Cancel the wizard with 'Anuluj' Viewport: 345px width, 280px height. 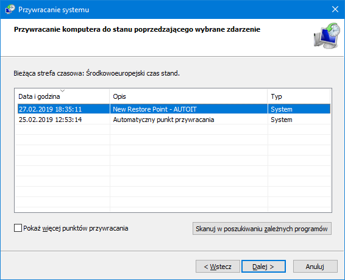[x=315, y=267]
